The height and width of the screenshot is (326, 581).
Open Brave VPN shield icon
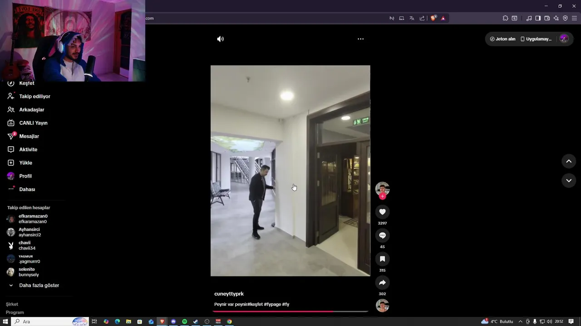(x=565, y=18)
